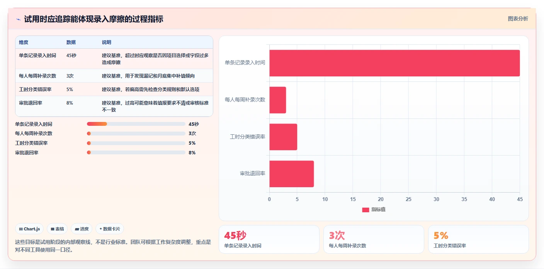Click the 单条记录录入时间 progress bar
544x269 pixels.
click(136, 124)
